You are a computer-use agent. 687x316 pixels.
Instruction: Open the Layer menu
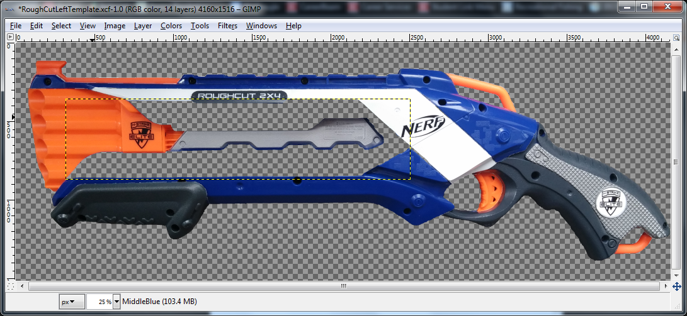coord(143,26)
